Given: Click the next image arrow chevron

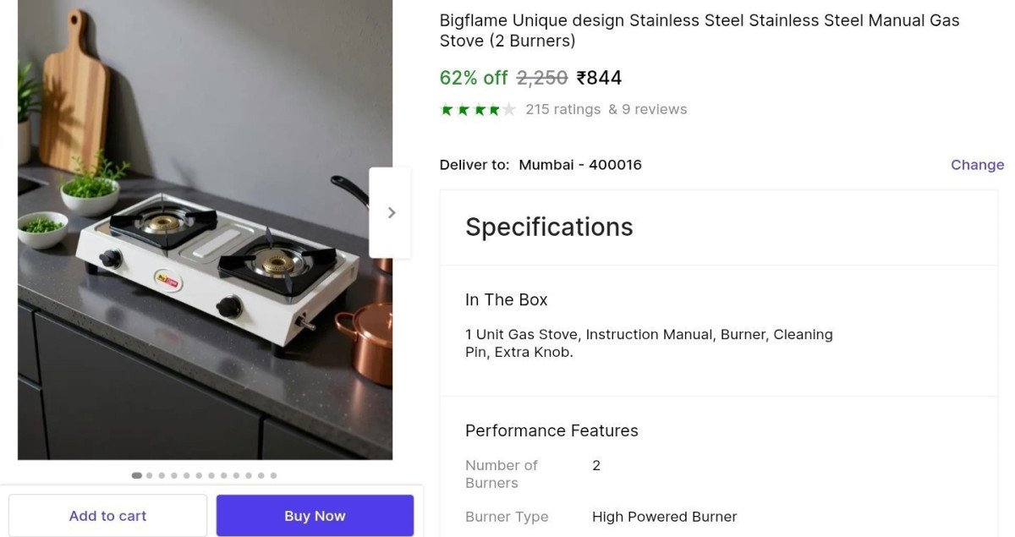Looking at the screenshot, I should click(x=391, y=213).
